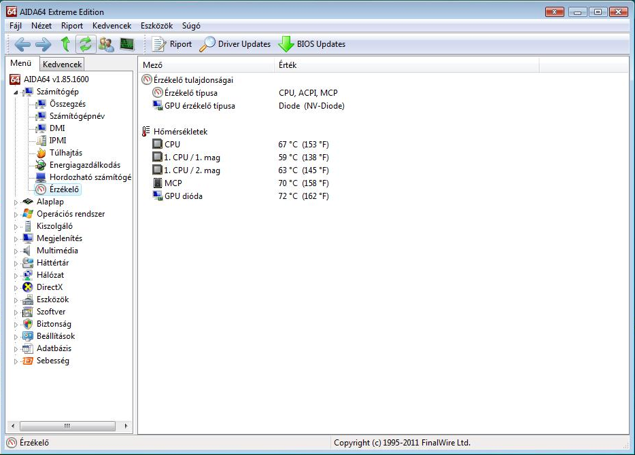Expand the Multimédia tree node
635x455 pixels.
pos(16,251)
